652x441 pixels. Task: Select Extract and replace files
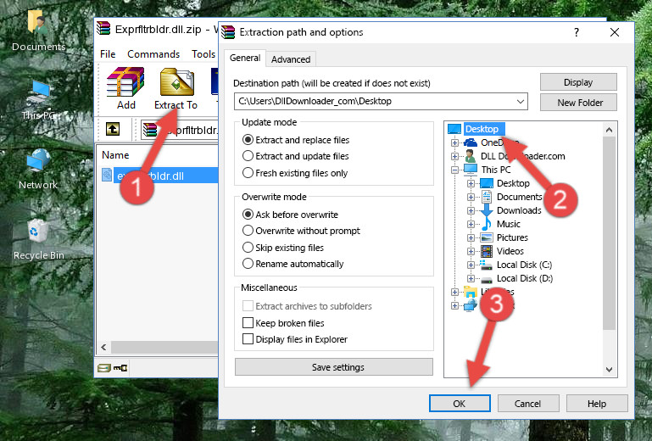click(x=248, y=140)
